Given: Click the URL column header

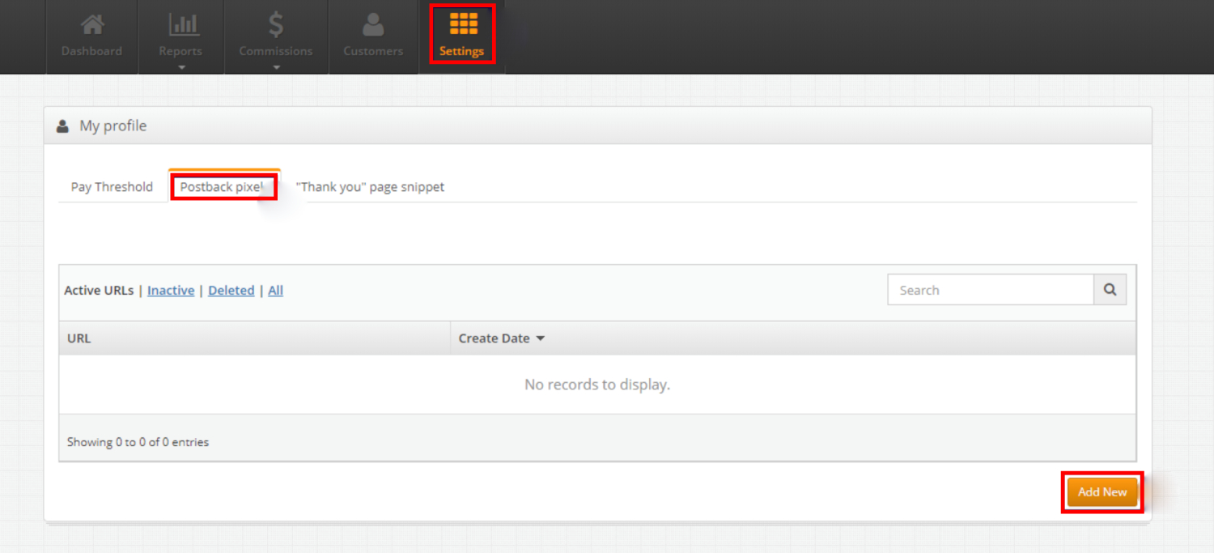Looking at the screenshot, I should click(x=254, y=338).
